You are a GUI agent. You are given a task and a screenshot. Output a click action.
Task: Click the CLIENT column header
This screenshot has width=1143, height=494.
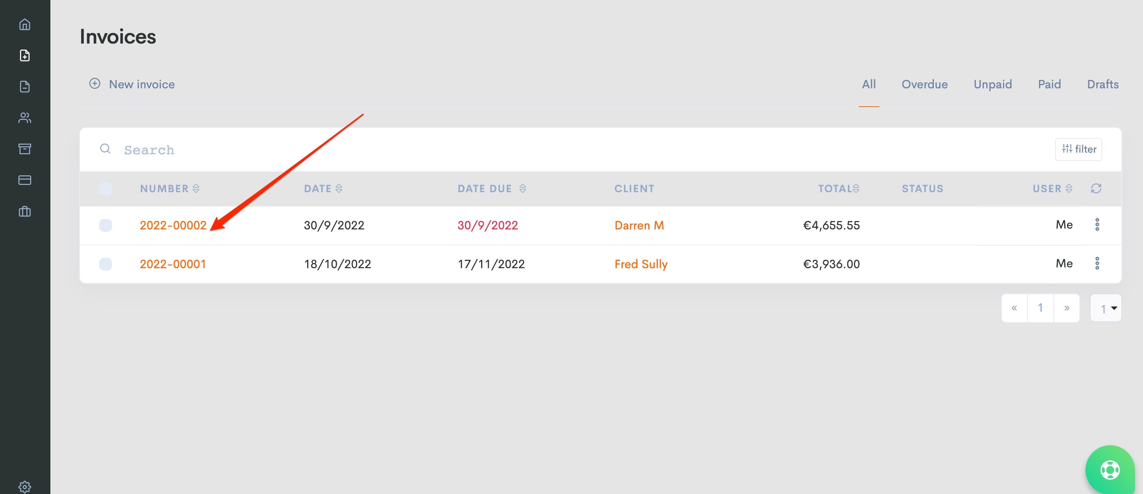pyautogui.click(x=634, y=189)
